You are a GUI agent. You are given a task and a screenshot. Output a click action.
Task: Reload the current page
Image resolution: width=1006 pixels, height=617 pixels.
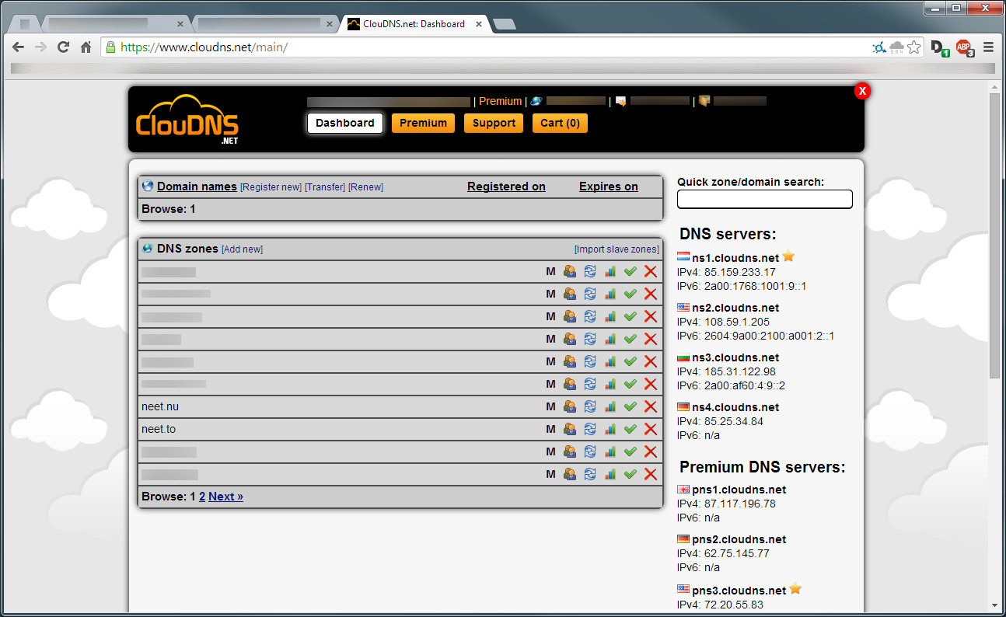point(64,47)
